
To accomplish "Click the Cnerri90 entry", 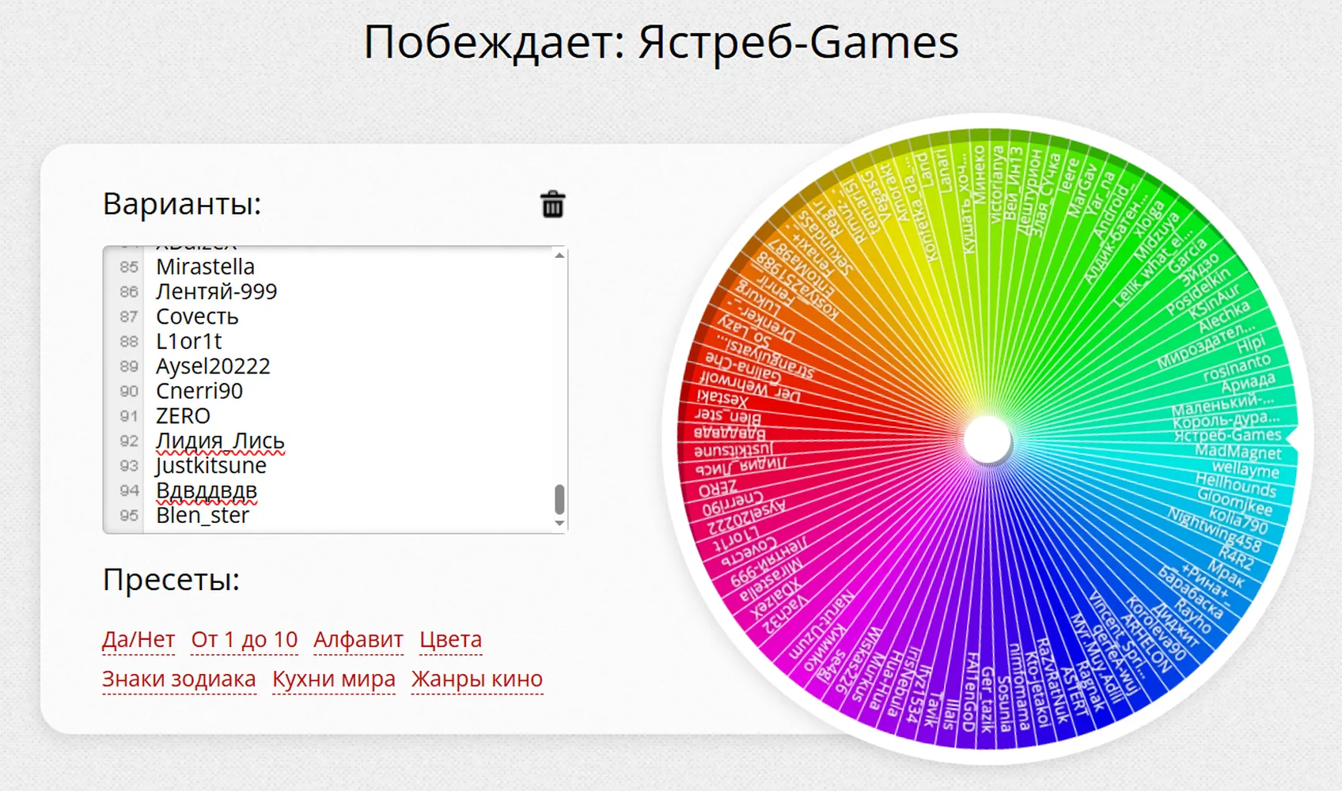I will (x=199, y=391).
